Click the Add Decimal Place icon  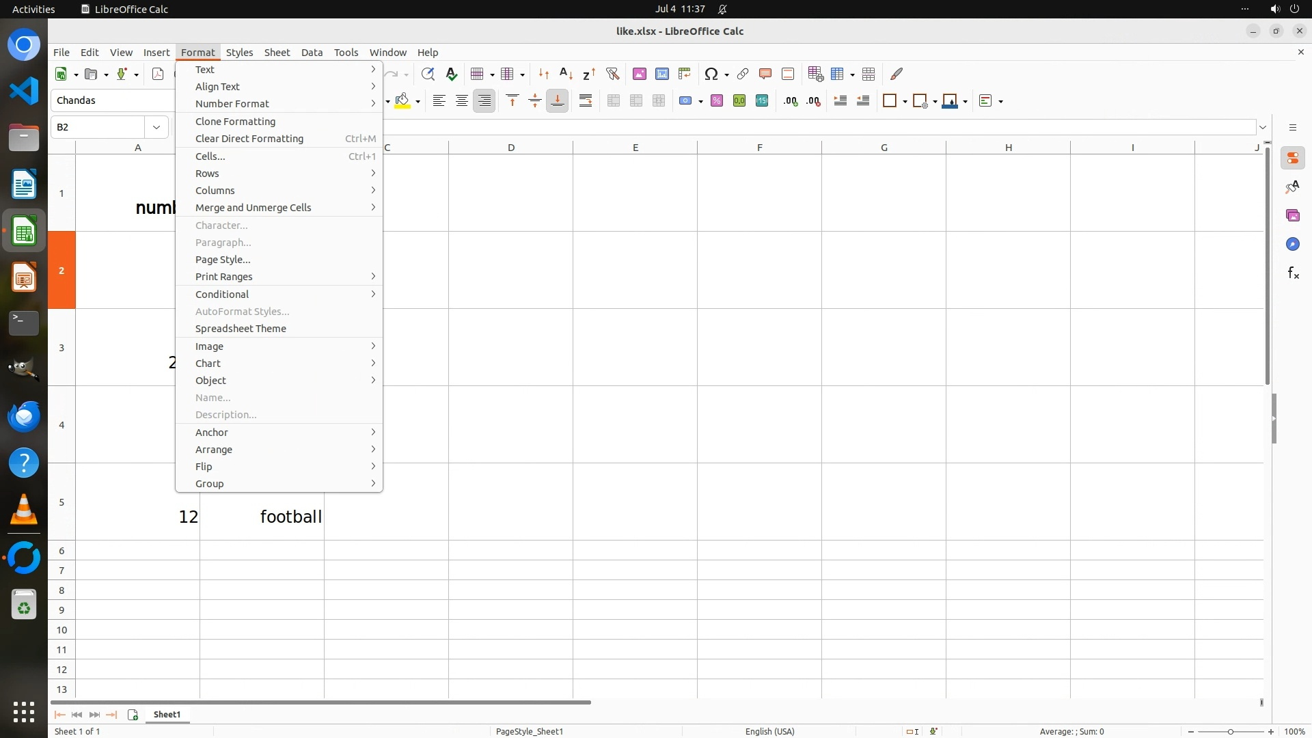click(791, 101)
